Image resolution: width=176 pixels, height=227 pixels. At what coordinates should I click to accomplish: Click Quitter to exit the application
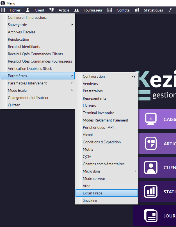[14, 105]
